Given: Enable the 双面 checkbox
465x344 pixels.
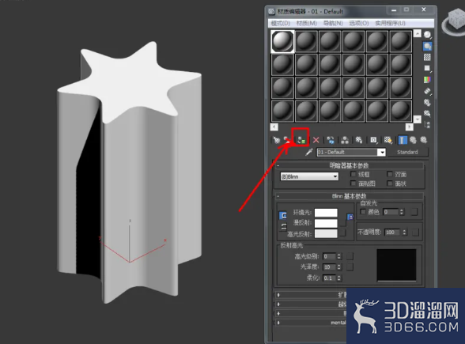Looking at the screenshot, I should pyautogui.click(x=390, y=174).
